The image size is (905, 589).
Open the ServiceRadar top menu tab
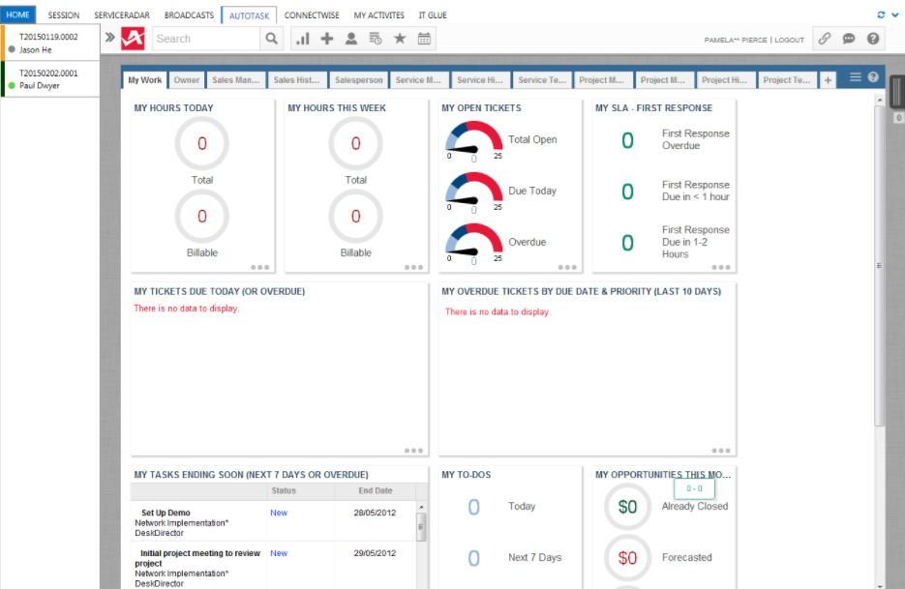121,15
